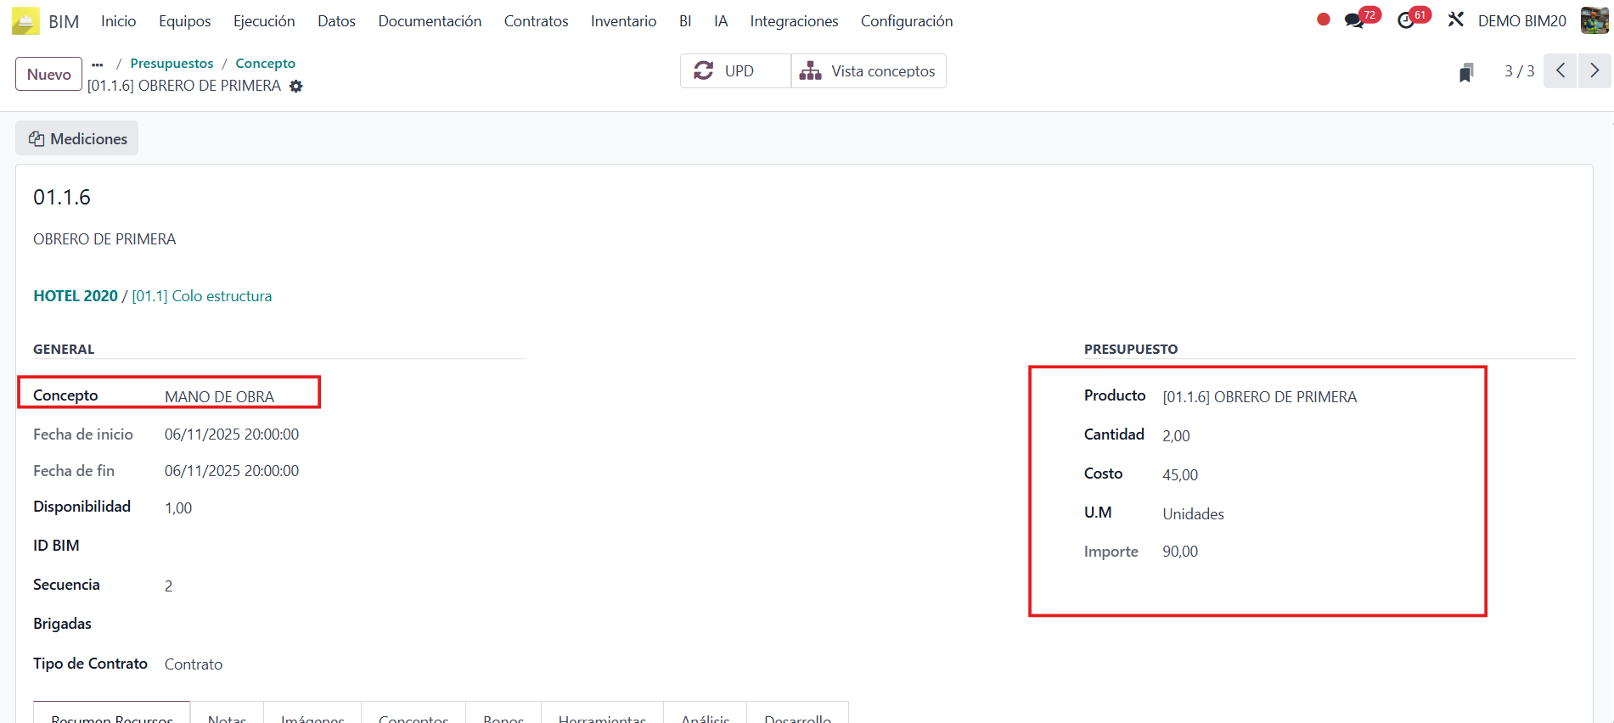Open the messages chat icon
Screen dimensions: 1614x723
click(x=1355, y=20)
